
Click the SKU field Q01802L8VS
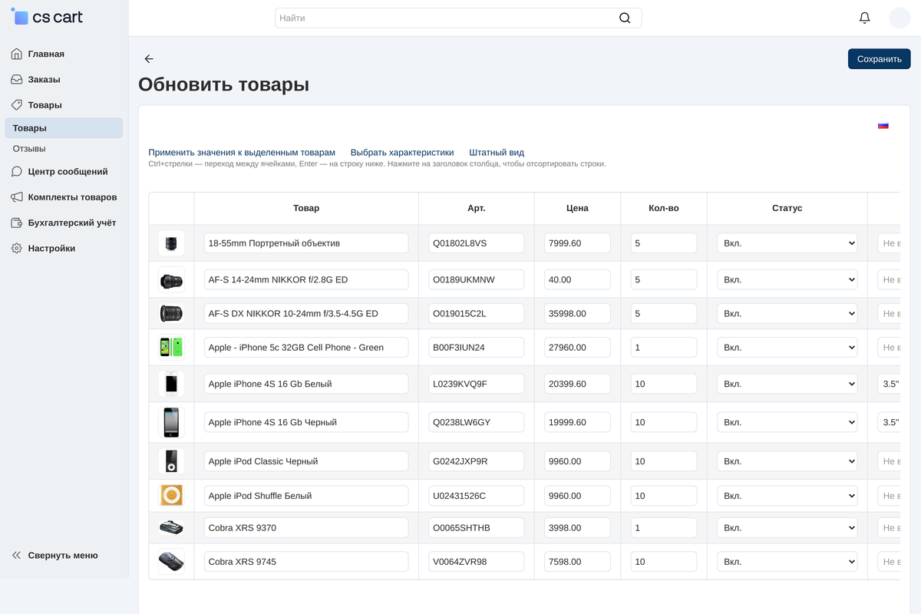tap(477, 243)
